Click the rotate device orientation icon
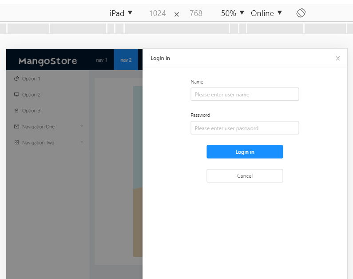Screen dimensions: 353x279 [x=301, y=13]
